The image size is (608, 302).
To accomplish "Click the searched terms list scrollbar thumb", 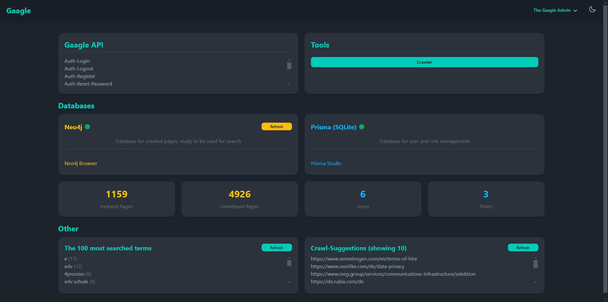I will (x=289, y=263).
